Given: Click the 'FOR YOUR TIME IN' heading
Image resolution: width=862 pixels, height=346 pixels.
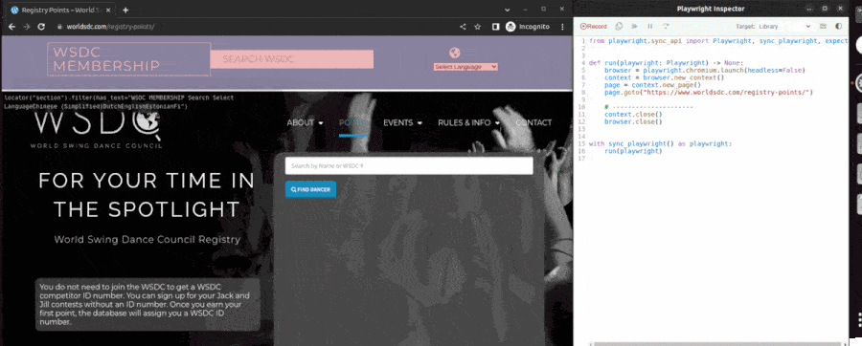Looking at the screenshot, I should 147,181.
